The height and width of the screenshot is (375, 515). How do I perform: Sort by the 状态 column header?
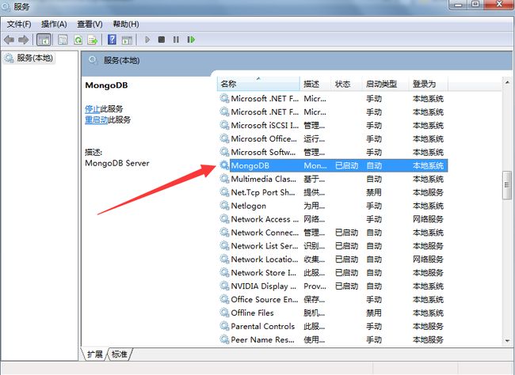(x=346, y=84)
